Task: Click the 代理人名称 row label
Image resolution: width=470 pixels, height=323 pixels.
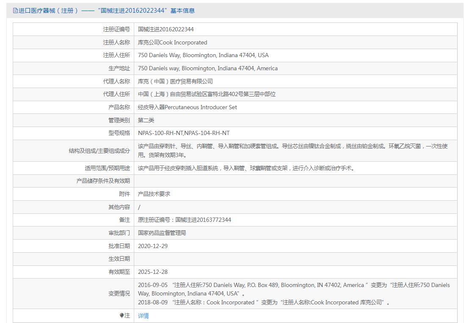Action: pos(116,81)
